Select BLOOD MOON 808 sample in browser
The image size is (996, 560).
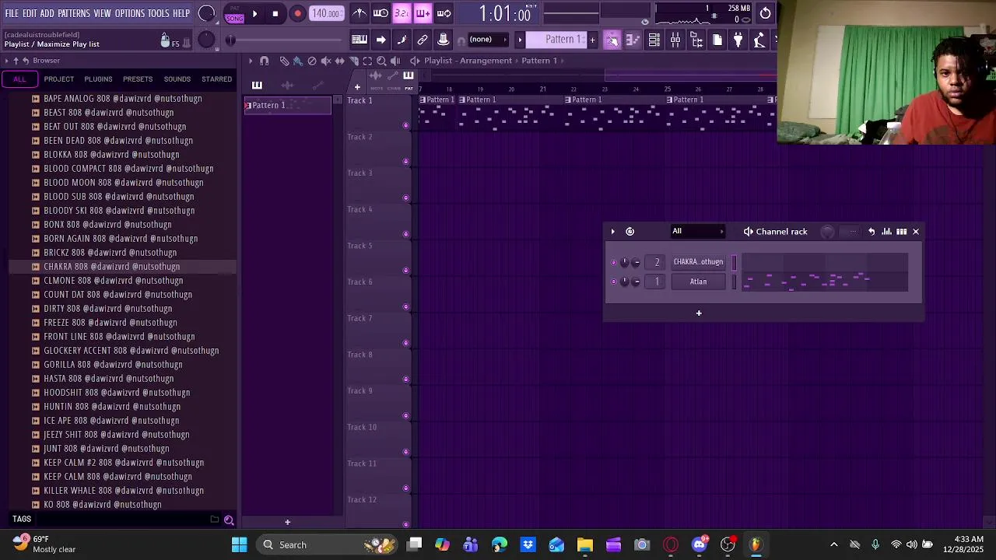point(124,182)
